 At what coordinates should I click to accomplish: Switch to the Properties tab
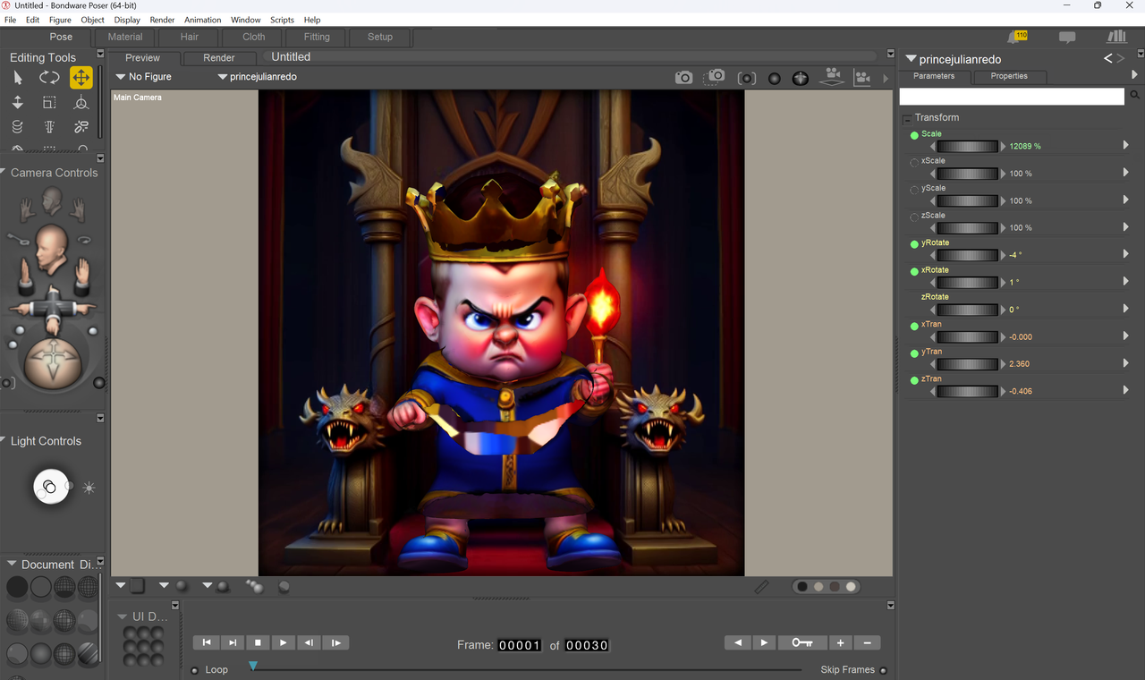coord(1009,76)
